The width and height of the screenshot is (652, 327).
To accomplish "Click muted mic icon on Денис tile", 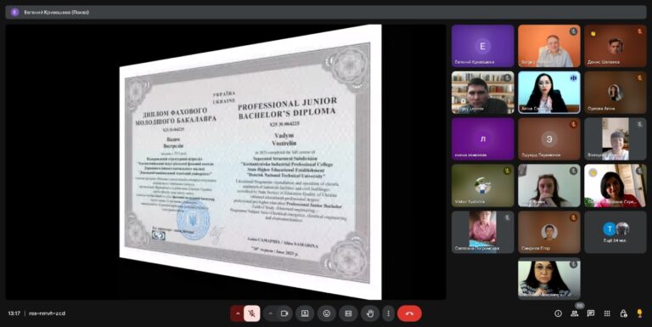I will [639, 31].
